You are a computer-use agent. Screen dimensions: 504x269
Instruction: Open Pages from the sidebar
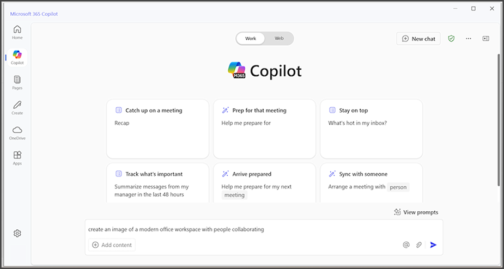click(x=17, y=83)
